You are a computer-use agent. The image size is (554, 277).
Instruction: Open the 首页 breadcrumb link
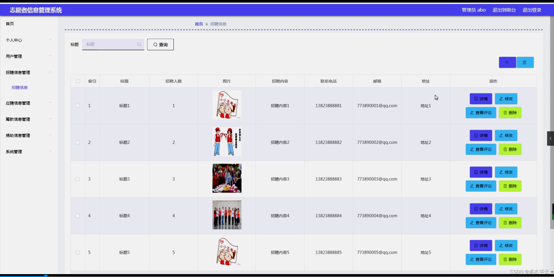199,24
